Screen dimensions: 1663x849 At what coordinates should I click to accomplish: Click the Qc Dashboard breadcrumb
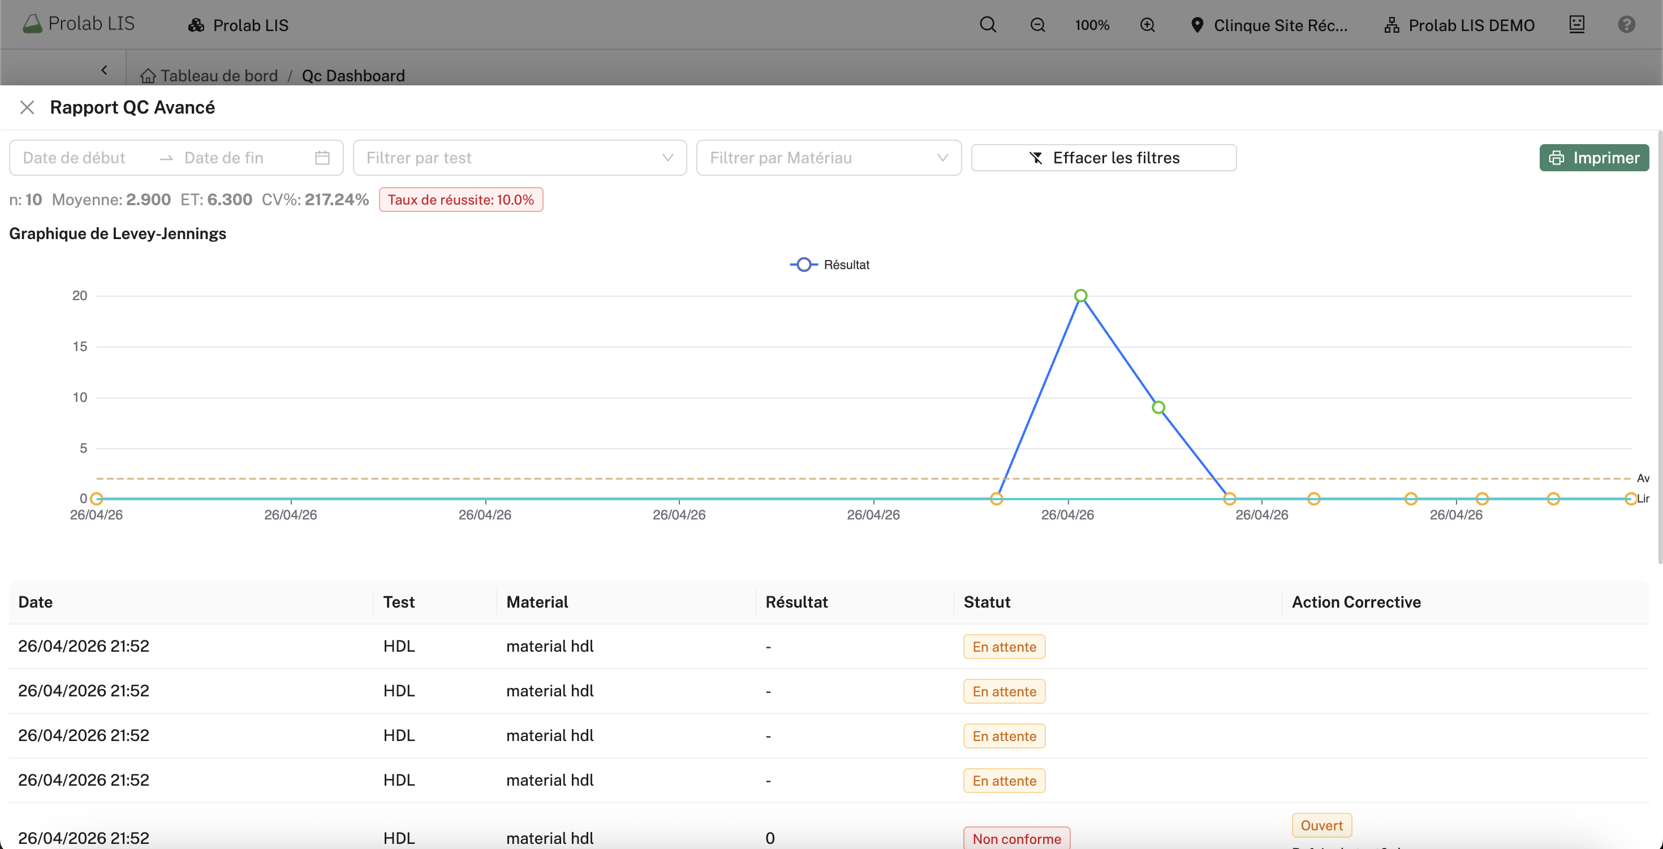[x=353, y=76]
